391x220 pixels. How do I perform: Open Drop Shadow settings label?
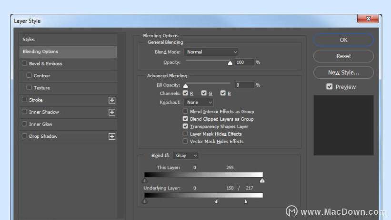(x=43, y=136)
